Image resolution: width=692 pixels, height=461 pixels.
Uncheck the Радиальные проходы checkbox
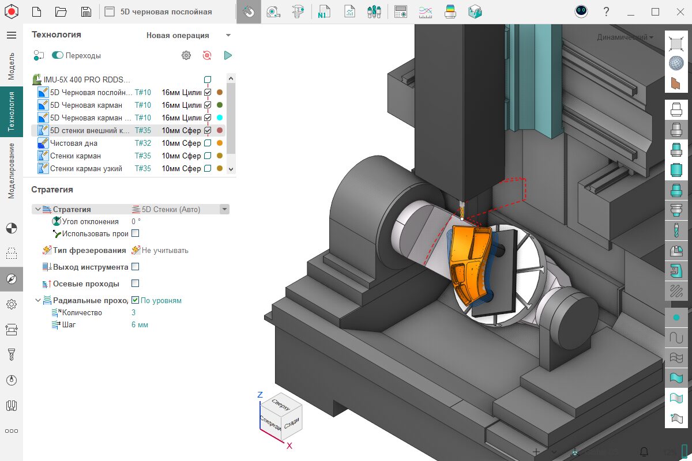[x=135, y=300]
